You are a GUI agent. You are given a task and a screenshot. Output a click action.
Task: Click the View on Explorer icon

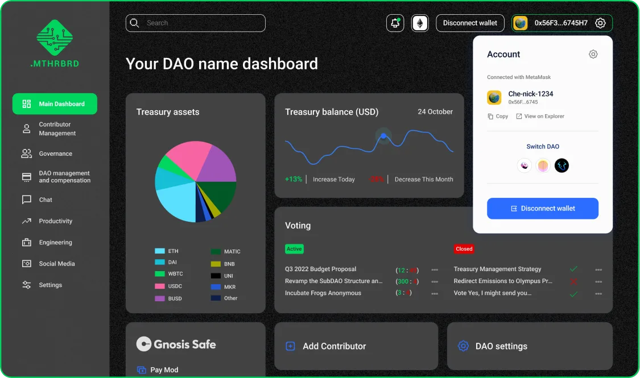pos(519,117)
